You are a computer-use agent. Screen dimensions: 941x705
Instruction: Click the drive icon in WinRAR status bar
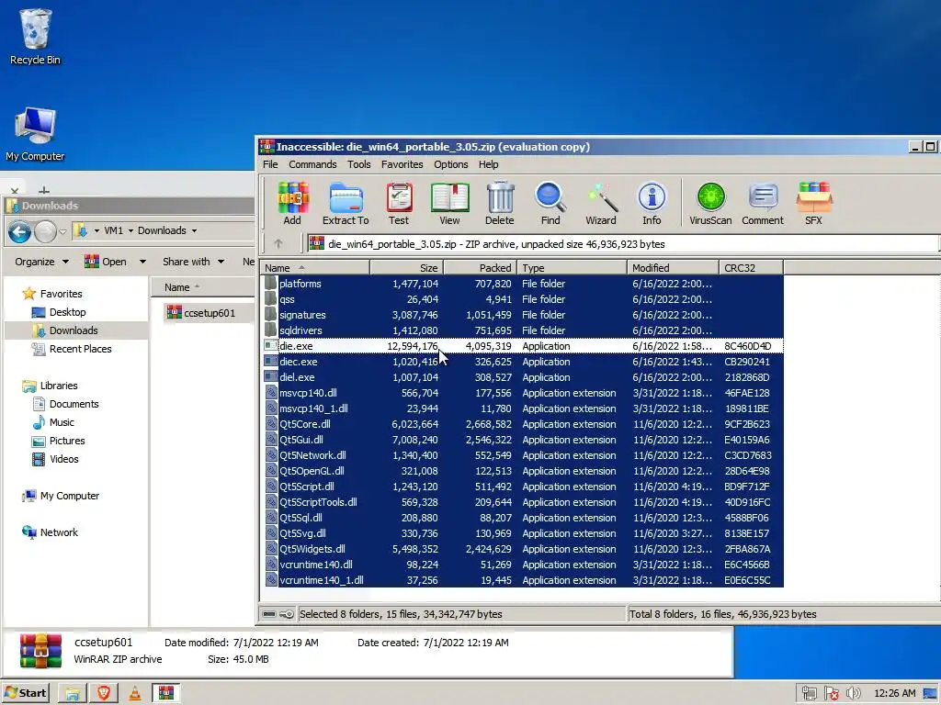click(x=269, y=614)
